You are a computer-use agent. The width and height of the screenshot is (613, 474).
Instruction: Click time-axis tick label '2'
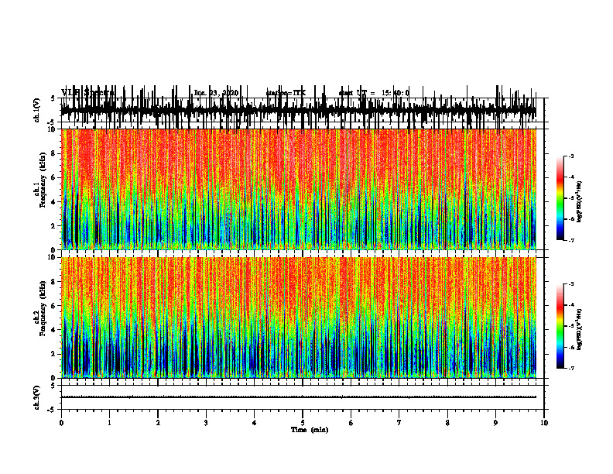pyautogui.click(x=158, y=423)
